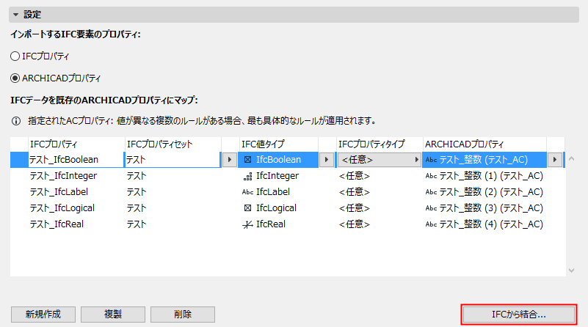588x327 pixels.
Task: Click the IFCプロパティ column header
Action: (x=76, y=144)
